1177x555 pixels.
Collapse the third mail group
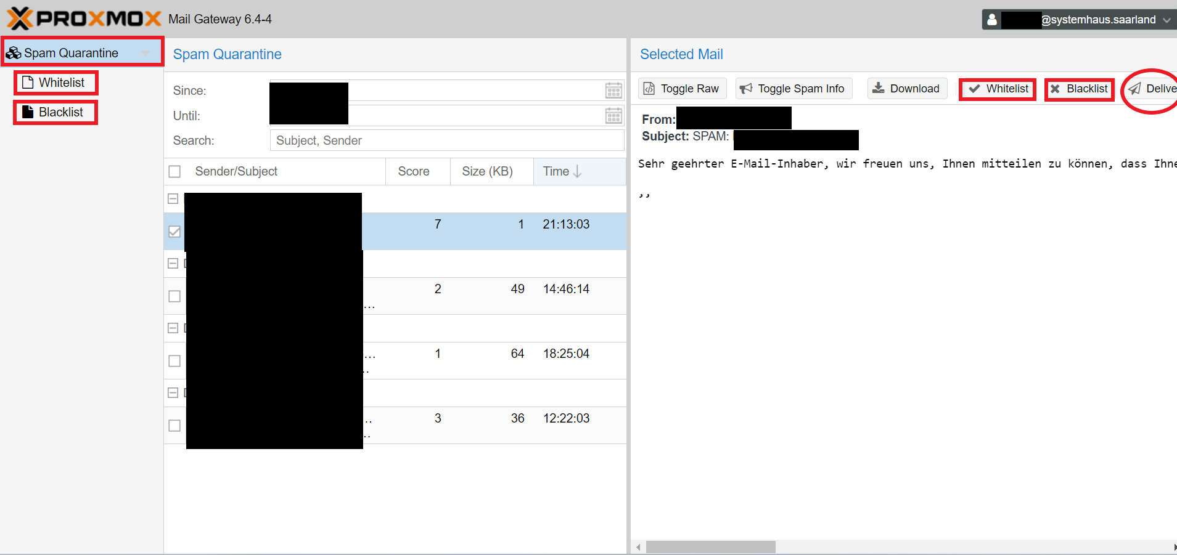point(173,328)
